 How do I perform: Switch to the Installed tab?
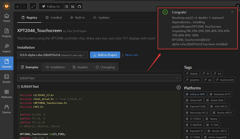point(54,18)
